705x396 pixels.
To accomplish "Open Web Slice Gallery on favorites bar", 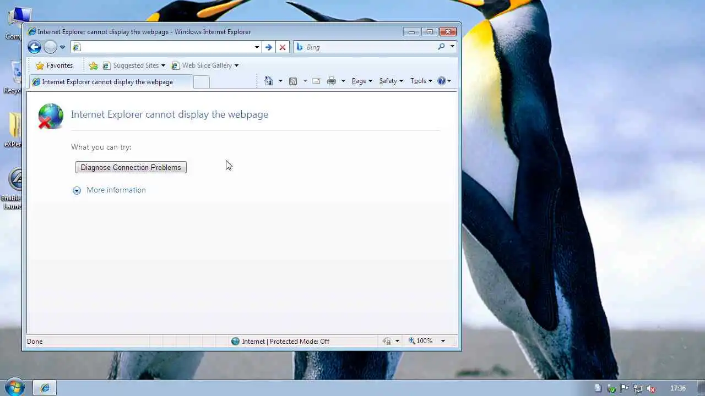I will pos(205,65).
